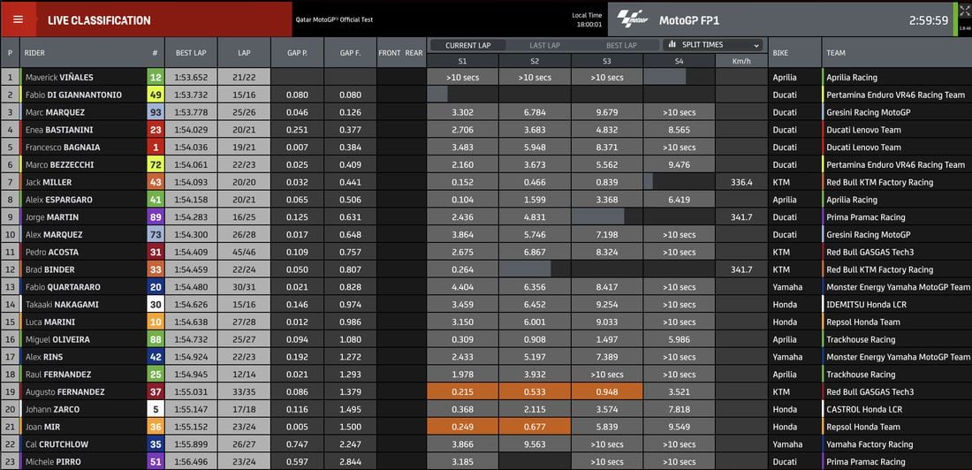Select rider Fabio QUARTARARO

[63, 287]
